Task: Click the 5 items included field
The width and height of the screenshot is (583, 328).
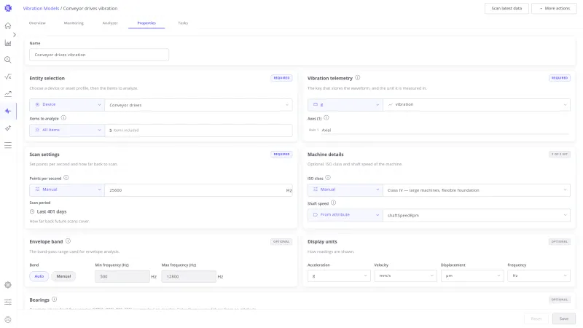Action: point(198,130)
